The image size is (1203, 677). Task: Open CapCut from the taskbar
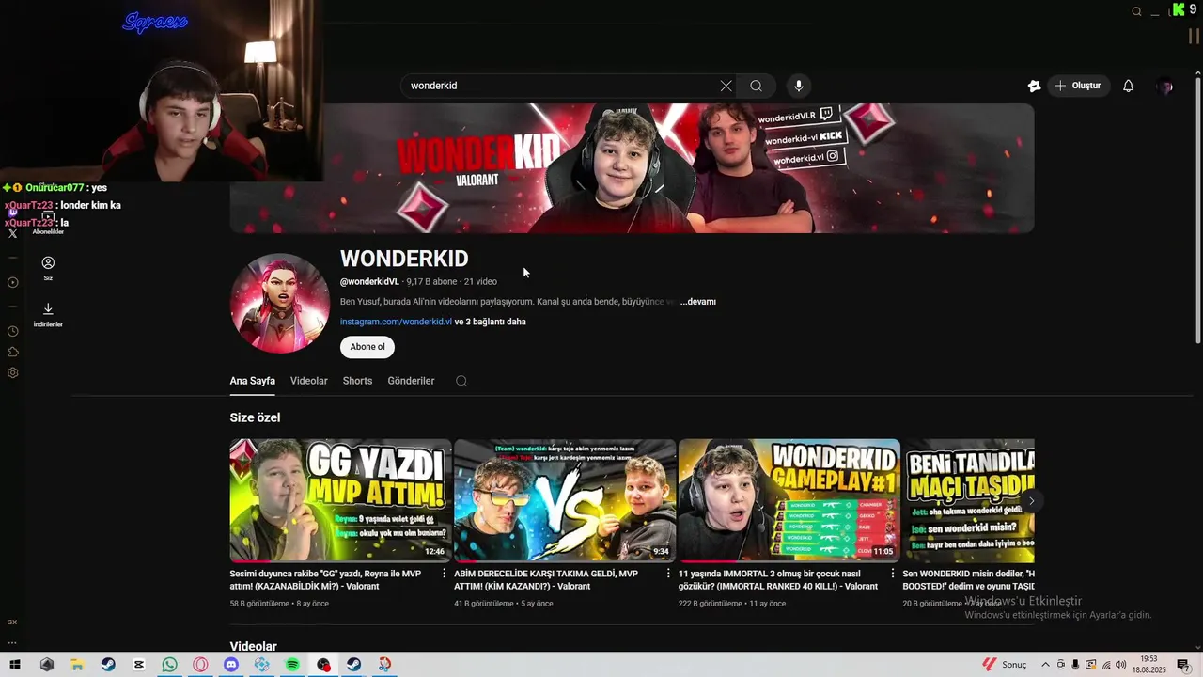click(139, 665)
